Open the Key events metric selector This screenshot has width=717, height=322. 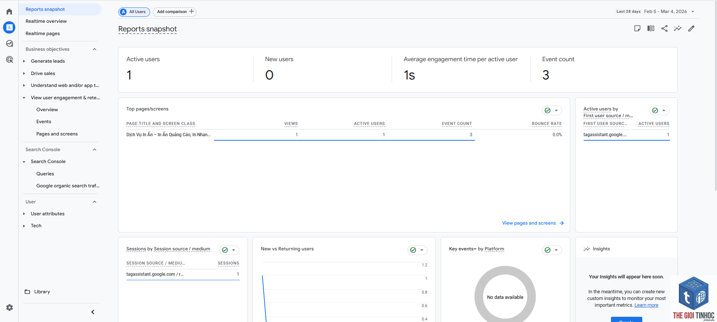click(x=463, y=249)
